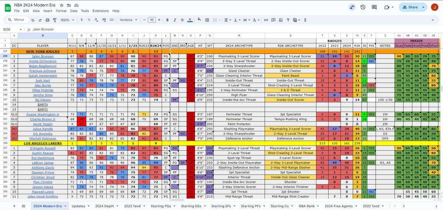
Task: Open the video call camera dropdown
Action: pos(393,7)
